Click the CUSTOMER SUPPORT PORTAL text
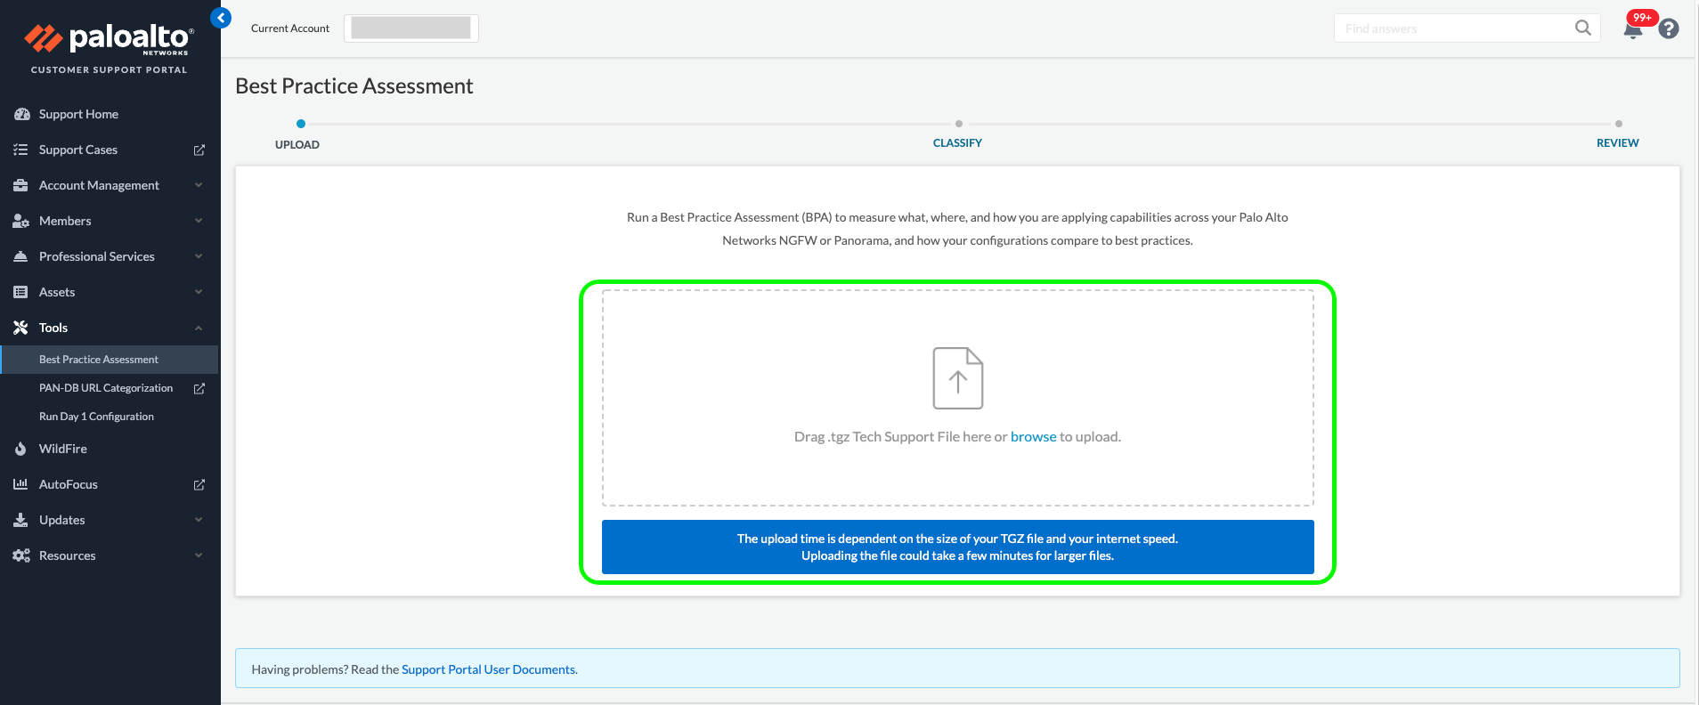Image resolution: width=1699 pixels, height=705 pixels. pyautogui.click(x=110, y=69)
